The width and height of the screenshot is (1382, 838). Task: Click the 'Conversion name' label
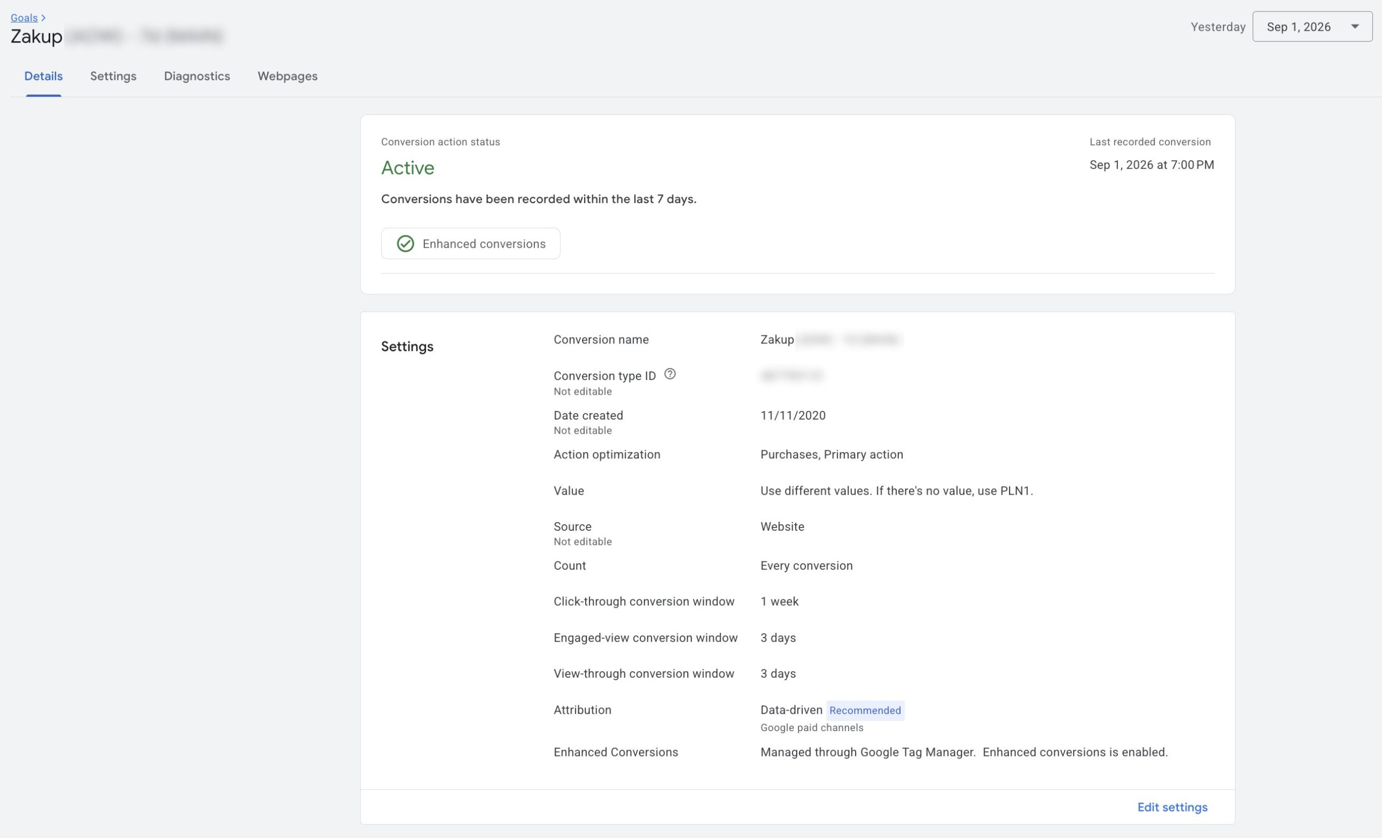pos(601,339)
